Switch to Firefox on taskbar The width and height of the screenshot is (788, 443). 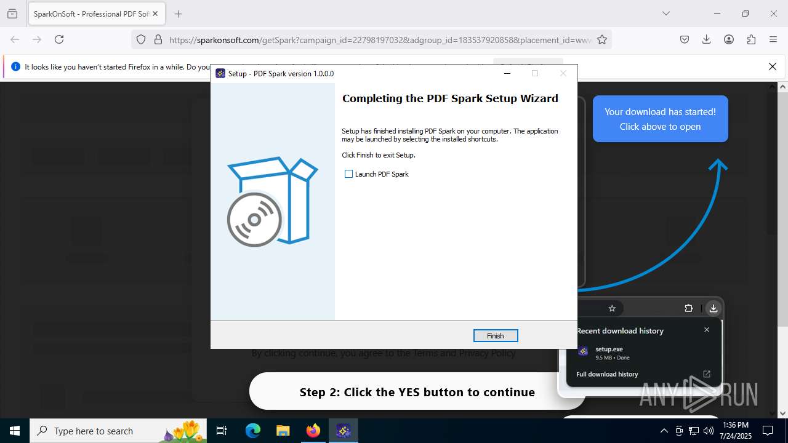(313, 431)
